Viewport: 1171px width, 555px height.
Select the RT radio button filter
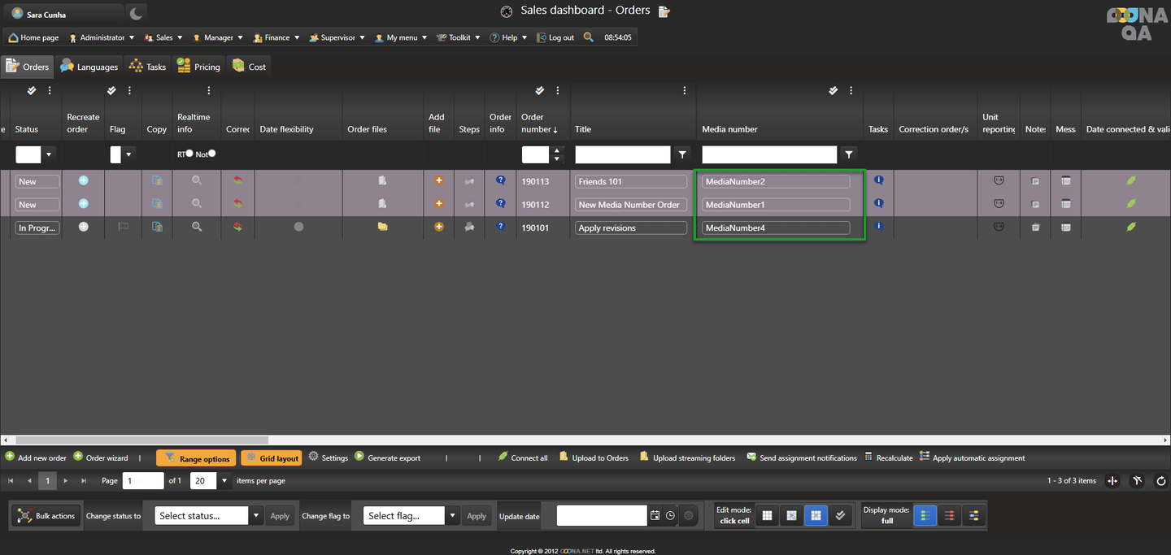pyautogui.click(x=189, y=154)
